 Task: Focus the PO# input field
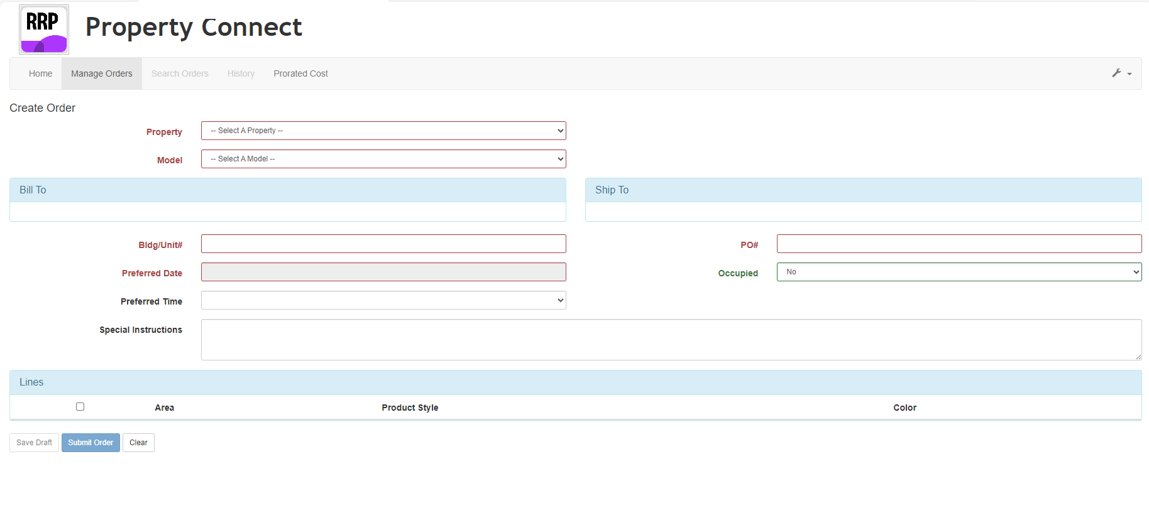tap(959, 244)
